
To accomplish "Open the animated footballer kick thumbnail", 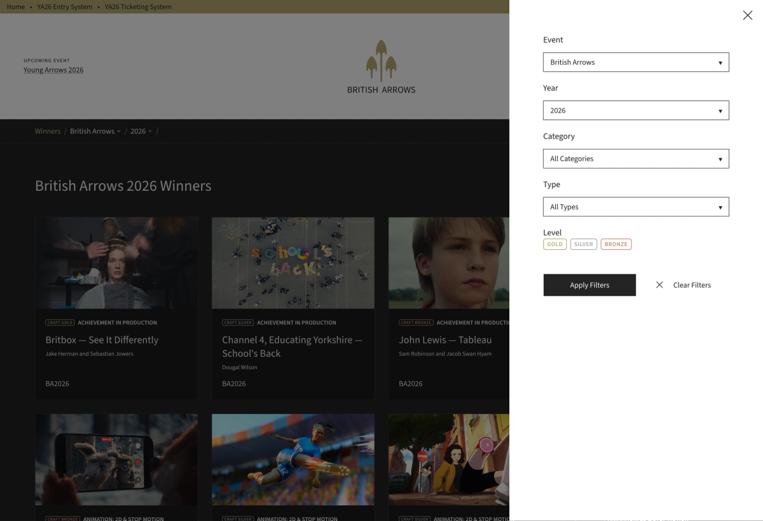I will (293, 460).
